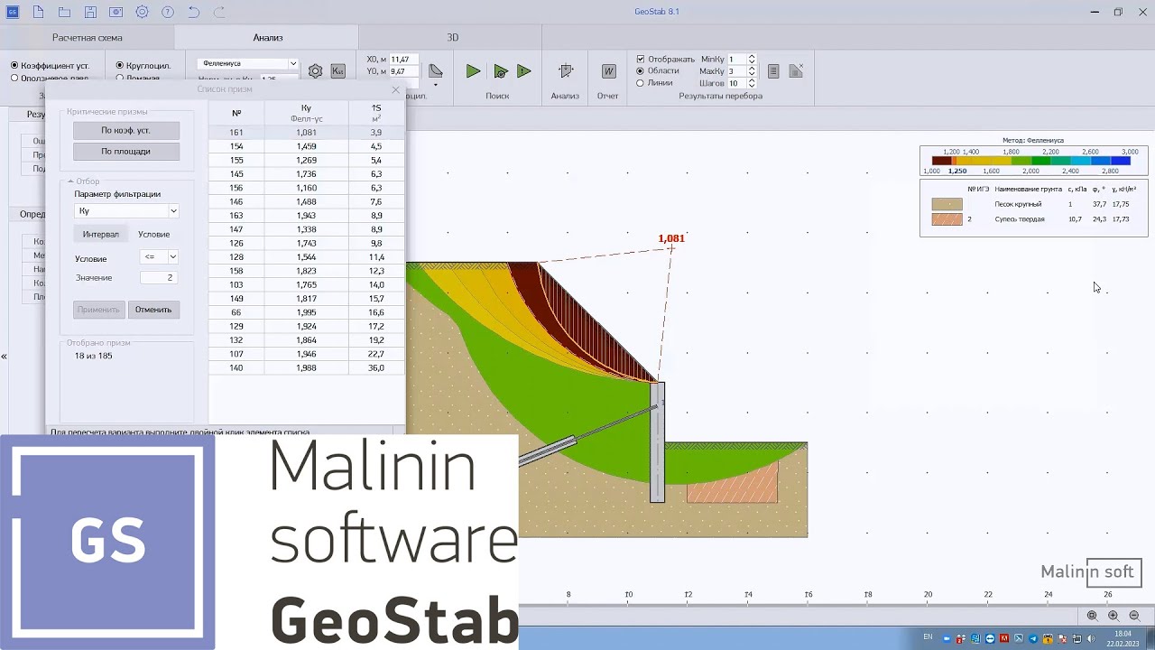Click the slip surface shape icon
Screen dimensions: 1155x650
pos(436,71)
